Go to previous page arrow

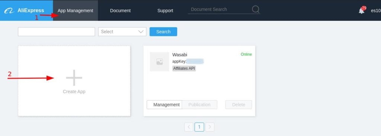click(x=189, y=127)
